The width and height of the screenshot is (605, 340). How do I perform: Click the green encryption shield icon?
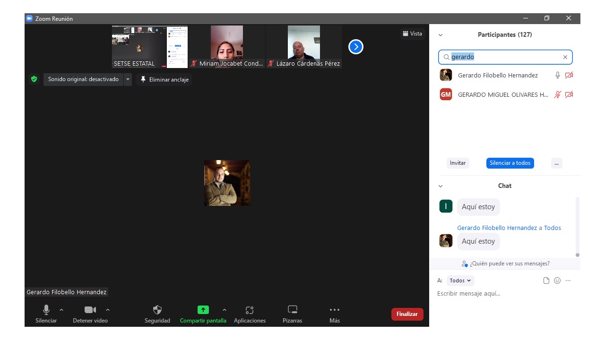[x=34, y=79]
